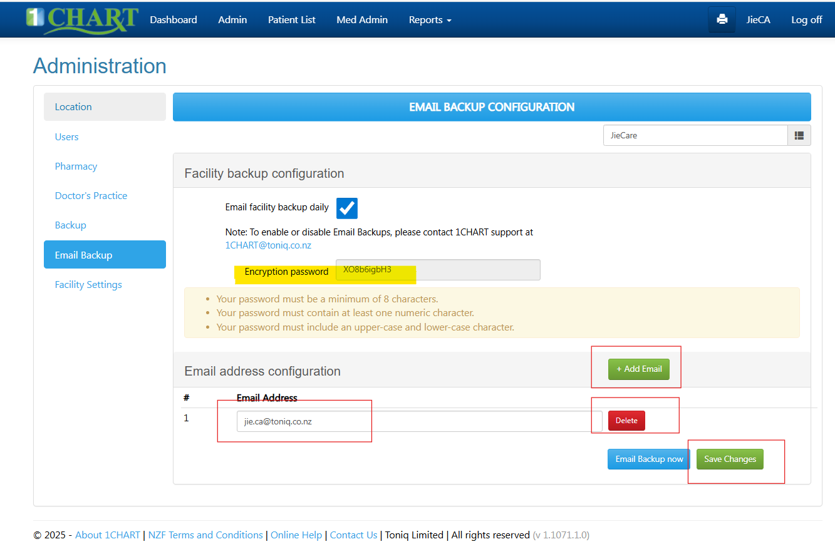
Task: Click the Email Address column header
Action: pyautogui.click(x=267, y=397)
